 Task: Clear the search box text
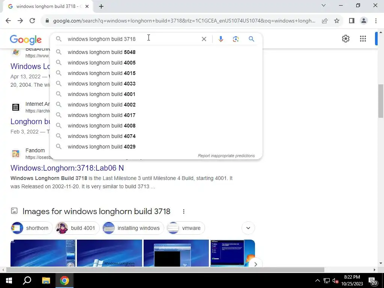(x=204, y=39)
